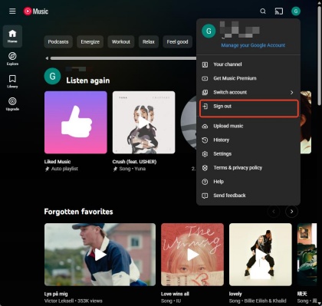The image size is (322, 306).
Task: Click the chip bar left scroll arrow
Action: point(47,58)
